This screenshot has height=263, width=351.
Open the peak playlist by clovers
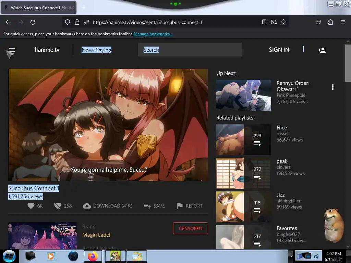244,173
